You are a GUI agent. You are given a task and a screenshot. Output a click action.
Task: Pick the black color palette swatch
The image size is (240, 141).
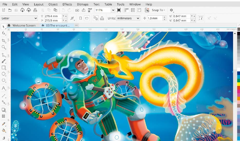[x=238, y=33]
